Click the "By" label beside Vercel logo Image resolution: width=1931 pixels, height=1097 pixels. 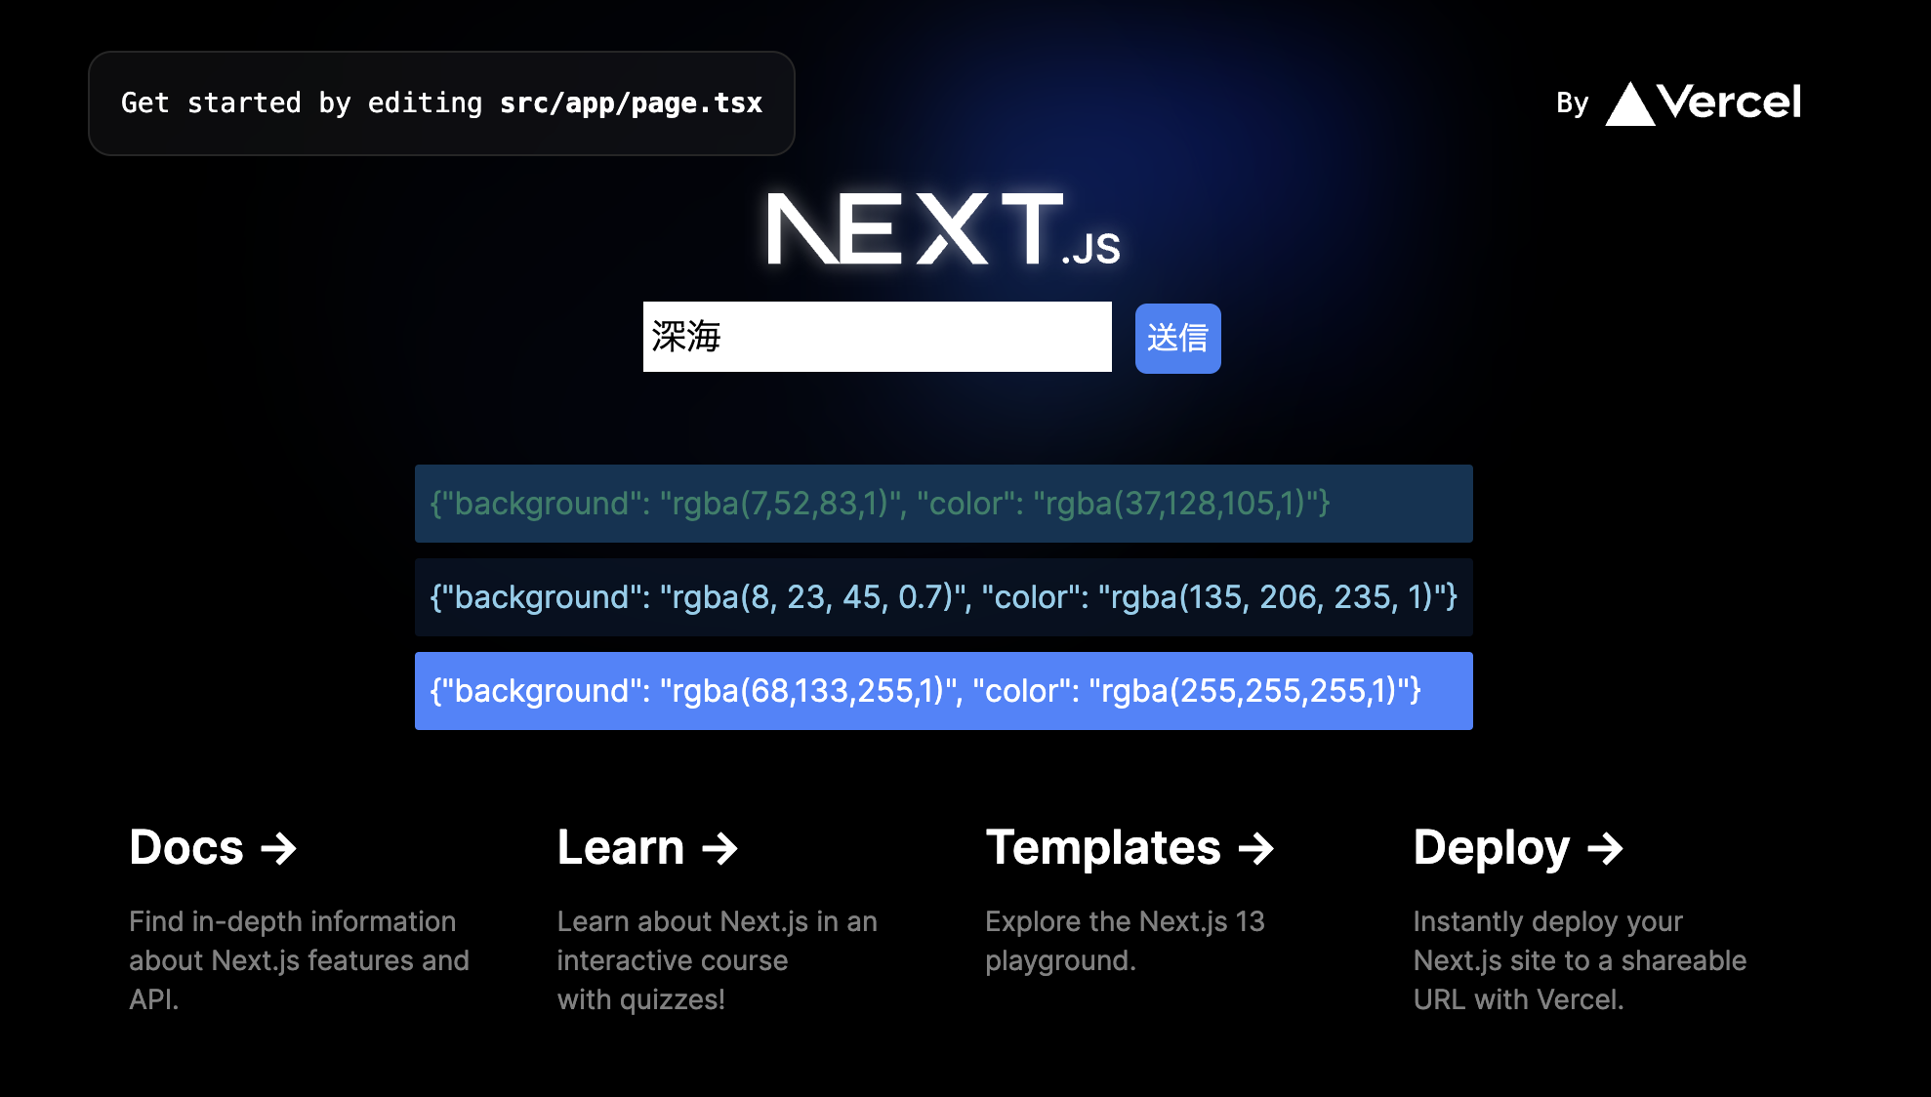[x=1572, y=102]
